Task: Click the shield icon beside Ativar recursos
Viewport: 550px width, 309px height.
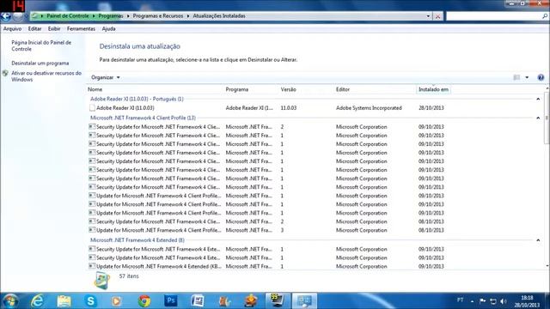Action: coord(5,73)
